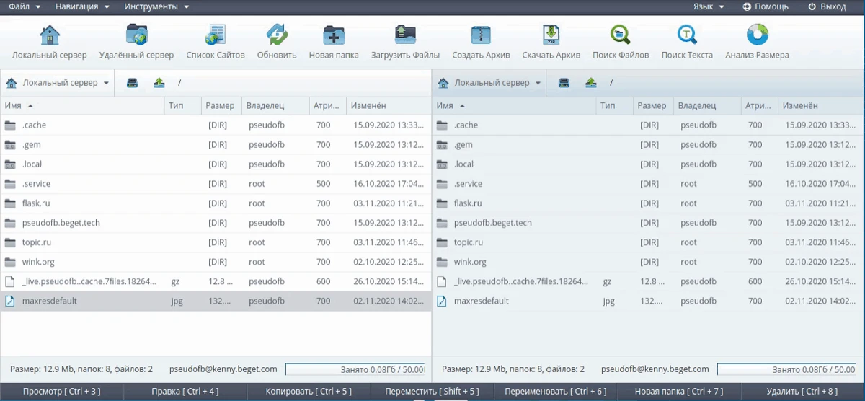Image resolution: width=865 pixels, height=401 pixels.
Task: Open Удалённый сервер connection icon
Action: (136, 35)
